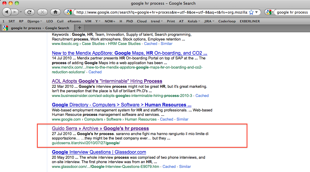The width and height of the screenshot is (310, 172).
Task: Click the Stop loading button
Action: pyautogui.click(x=42, y=12)
